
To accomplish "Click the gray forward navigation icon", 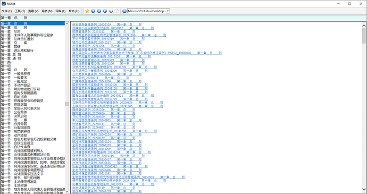I will click(111, 11).
